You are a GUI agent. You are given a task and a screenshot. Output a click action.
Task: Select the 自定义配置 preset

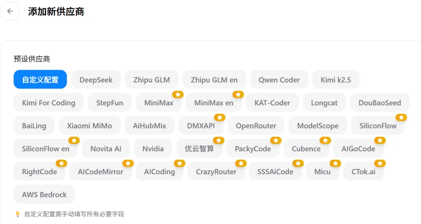(40, 80)
